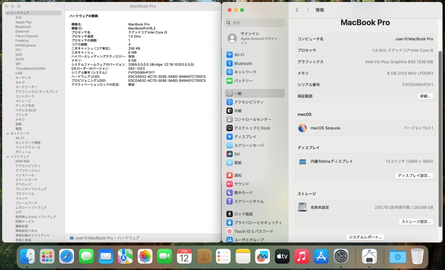Open System Settings gear icon in Dock
This screenshot has width=445, height=270.
point(341,256)
